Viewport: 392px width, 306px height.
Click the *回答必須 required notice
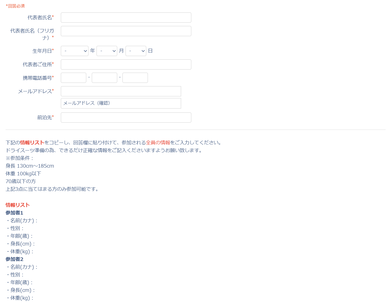pyautogui.click(x=15, y=6)
